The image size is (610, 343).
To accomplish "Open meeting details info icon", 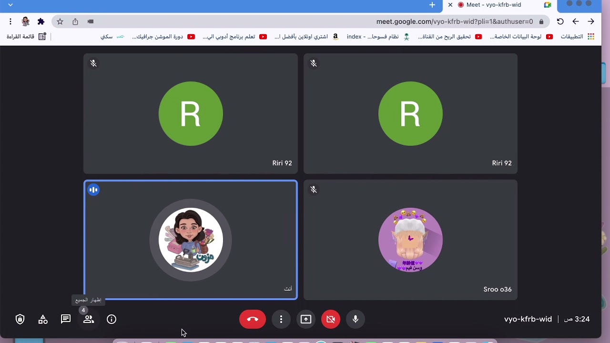I will 112,319.
